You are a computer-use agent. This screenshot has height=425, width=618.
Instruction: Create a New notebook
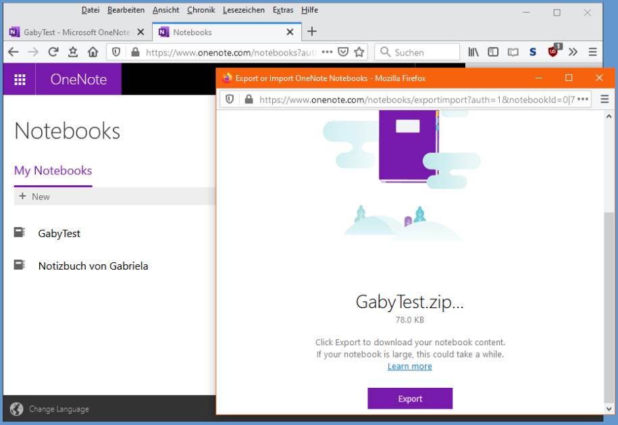click(x=34, y=197)
